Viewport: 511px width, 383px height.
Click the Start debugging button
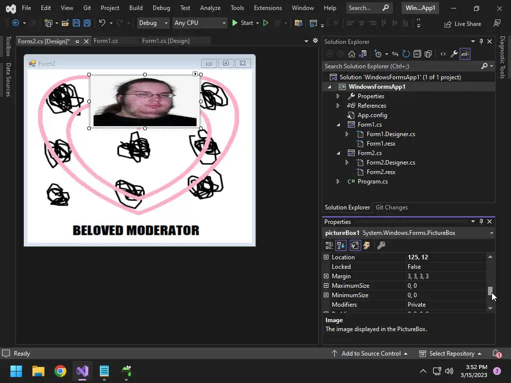[x=243, y=23]
